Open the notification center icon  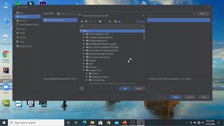click(218, 122)
